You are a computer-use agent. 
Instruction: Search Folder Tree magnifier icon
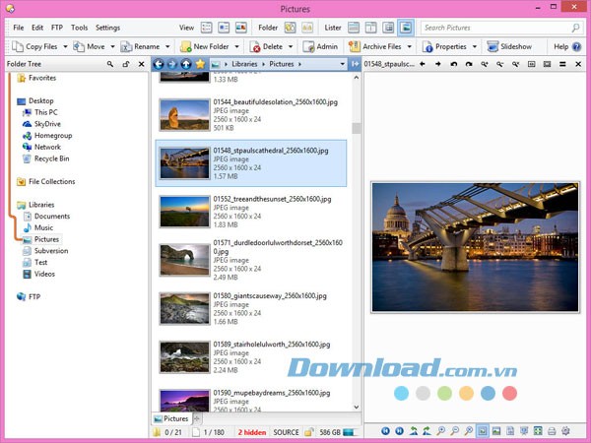point(110,64)
